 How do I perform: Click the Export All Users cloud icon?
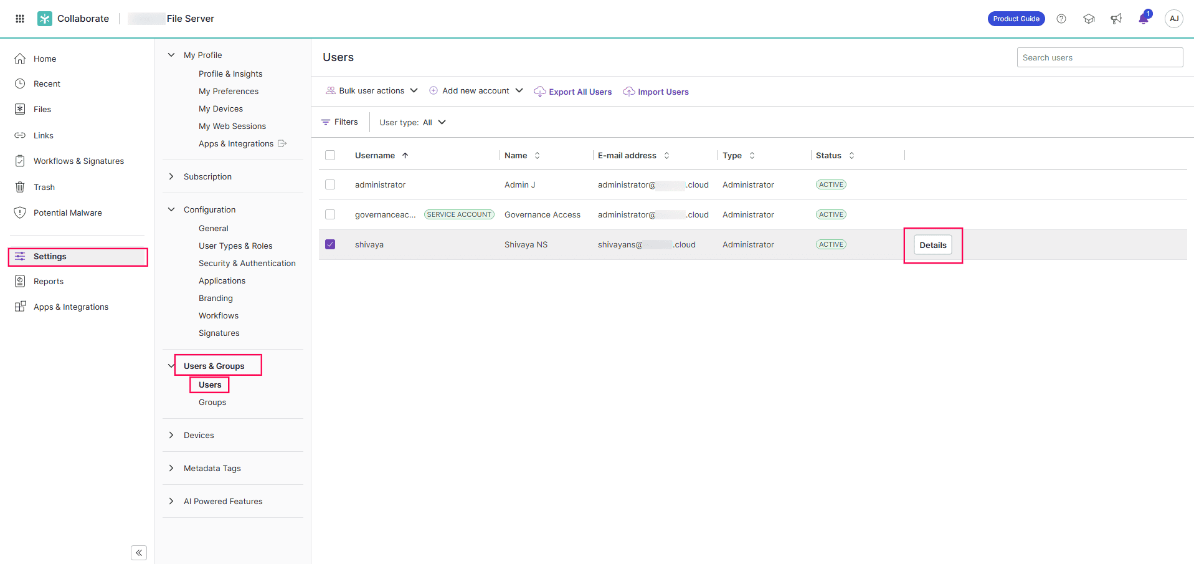point(540,92)
